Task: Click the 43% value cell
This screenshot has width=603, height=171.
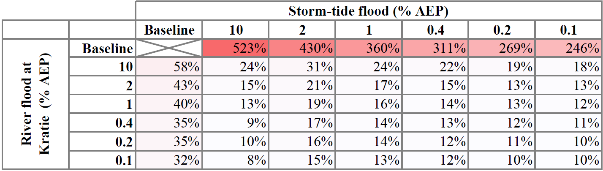Action: [x=168, y=85]
